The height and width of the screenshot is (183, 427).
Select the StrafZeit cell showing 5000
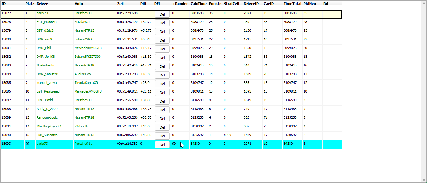coord(227,135)
